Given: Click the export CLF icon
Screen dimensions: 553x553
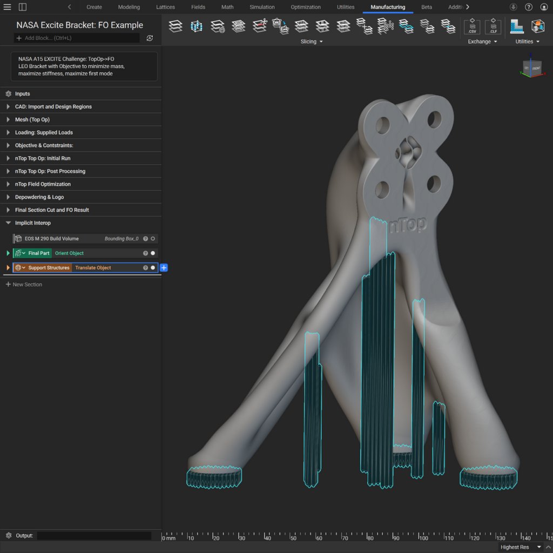Looking at the screenshot, I should [x=493, y=26].
